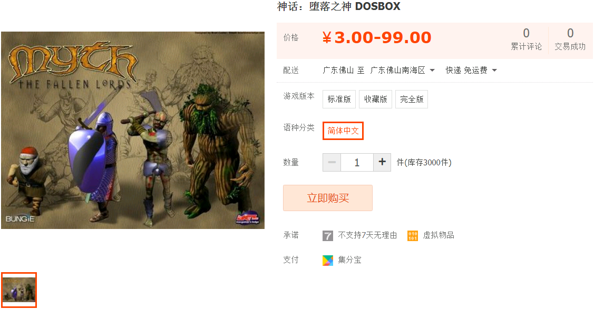View the 交易成功 transaction count
The height and width of the screenshot is (309, 594).
[570, 39]
